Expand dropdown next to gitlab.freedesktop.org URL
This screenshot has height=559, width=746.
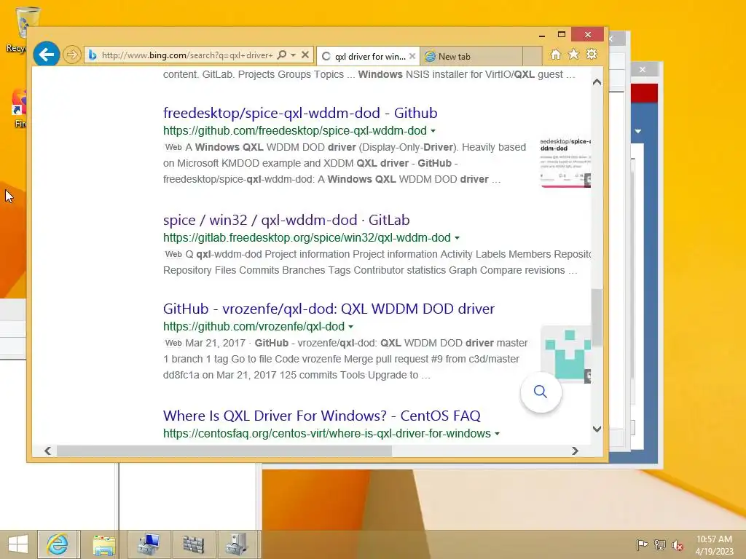458,238
